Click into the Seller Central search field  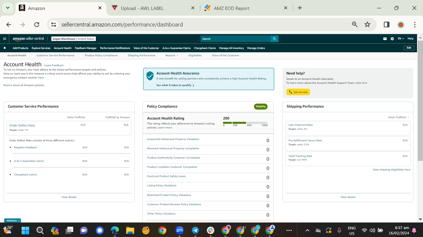click(235, 39)
